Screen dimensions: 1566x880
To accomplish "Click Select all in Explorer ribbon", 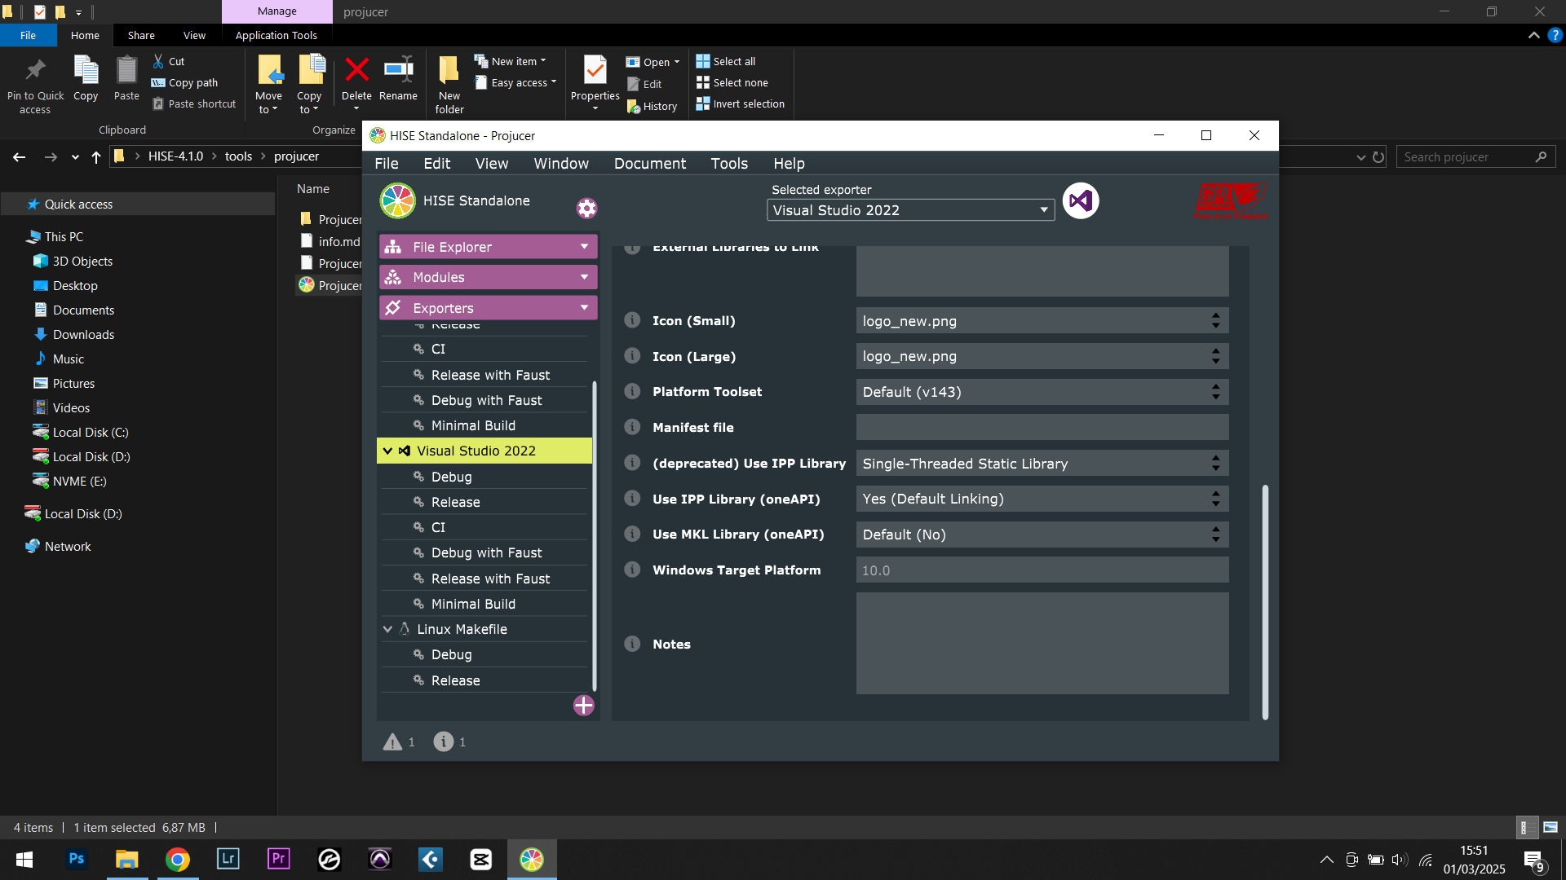I will (726, 61).
